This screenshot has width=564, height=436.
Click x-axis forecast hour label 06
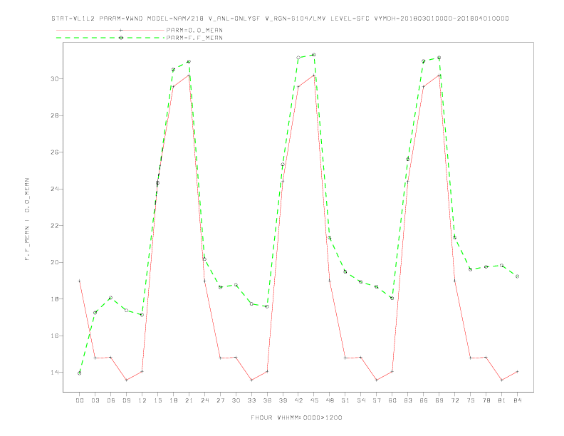111,400
